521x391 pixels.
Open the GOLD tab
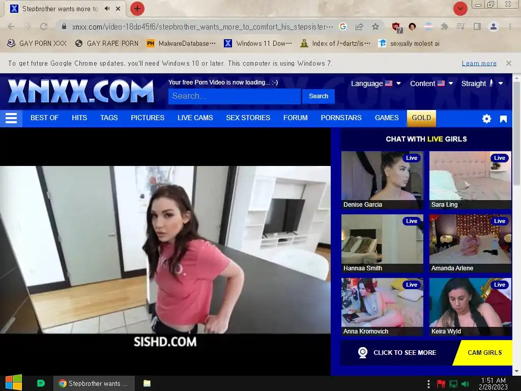[421, 118]
